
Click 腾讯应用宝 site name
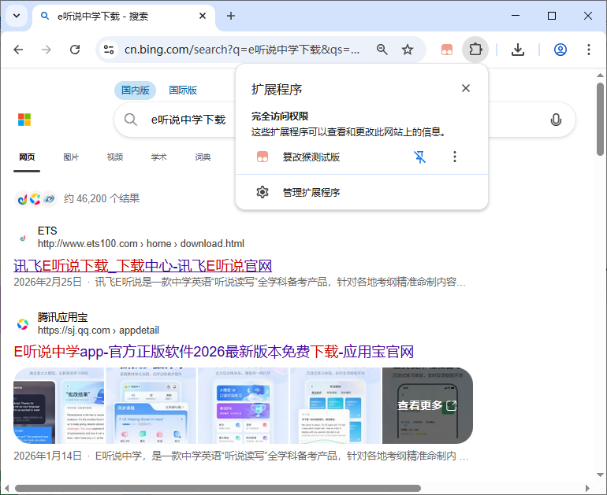pyautogui.click(x=63, y=317)
